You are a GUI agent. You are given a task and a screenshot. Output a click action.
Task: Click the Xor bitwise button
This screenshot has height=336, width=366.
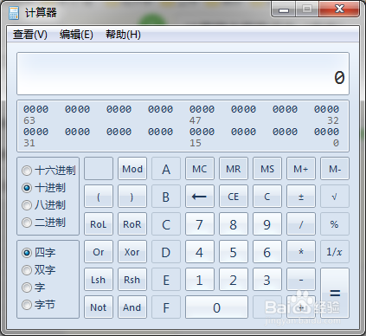click(x=132, y=252)
